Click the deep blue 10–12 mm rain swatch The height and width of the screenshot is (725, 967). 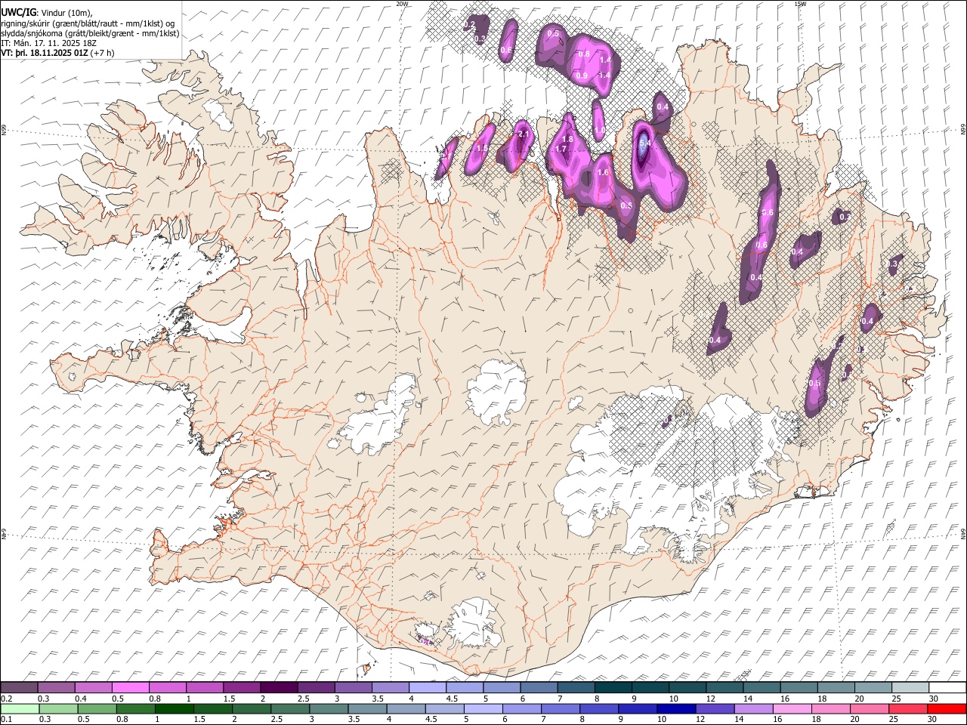[x=675, y=708]
